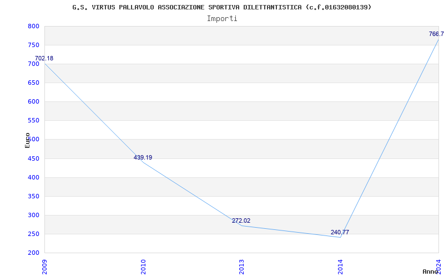444x277 pixels.
Task: Click the 450 y-axis tick label
Action: coord(33,159)
